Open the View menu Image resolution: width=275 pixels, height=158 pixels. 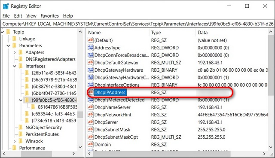(31, 16)
